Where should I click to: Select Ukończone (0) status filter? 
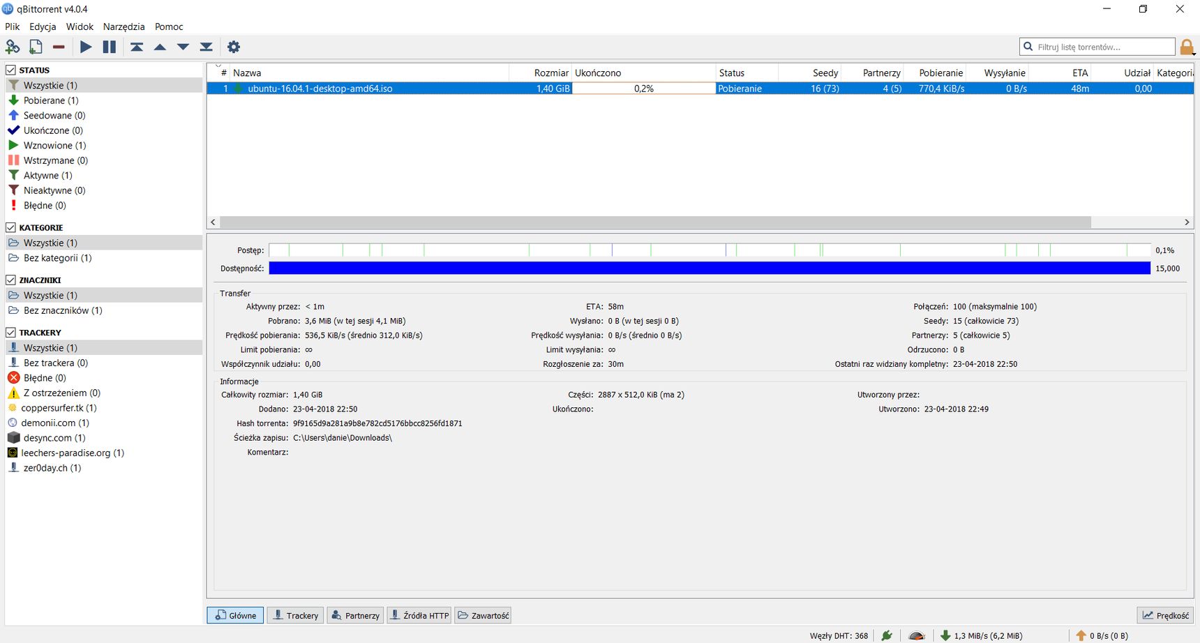coord(104,130)
